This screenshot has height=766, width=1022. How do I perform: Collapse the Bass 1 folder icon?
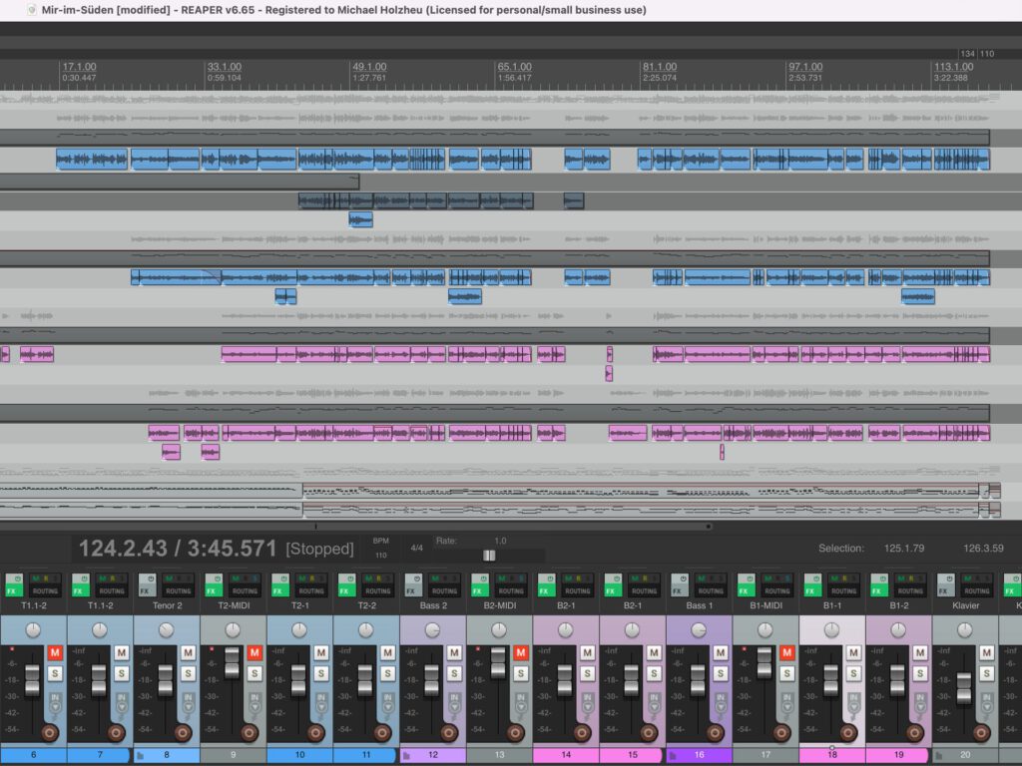coord(673,756)
